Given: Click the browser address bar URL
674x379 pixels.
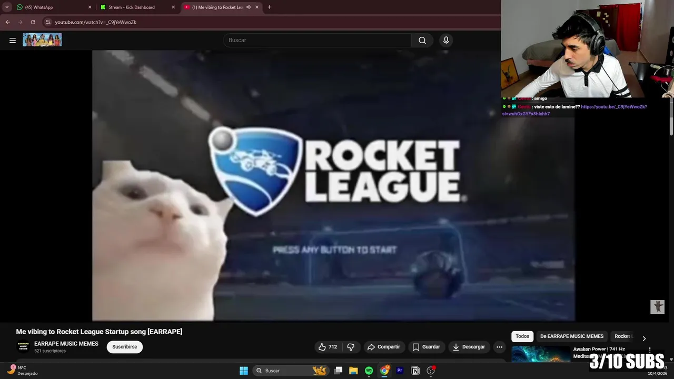Looking at the screenshot, I should click(95, 22).
